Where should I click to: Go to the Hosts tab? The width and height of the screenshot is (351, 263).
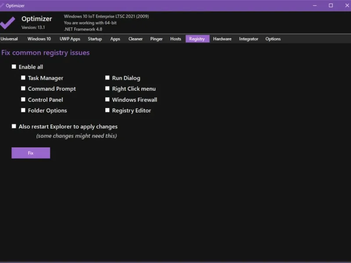175,39
